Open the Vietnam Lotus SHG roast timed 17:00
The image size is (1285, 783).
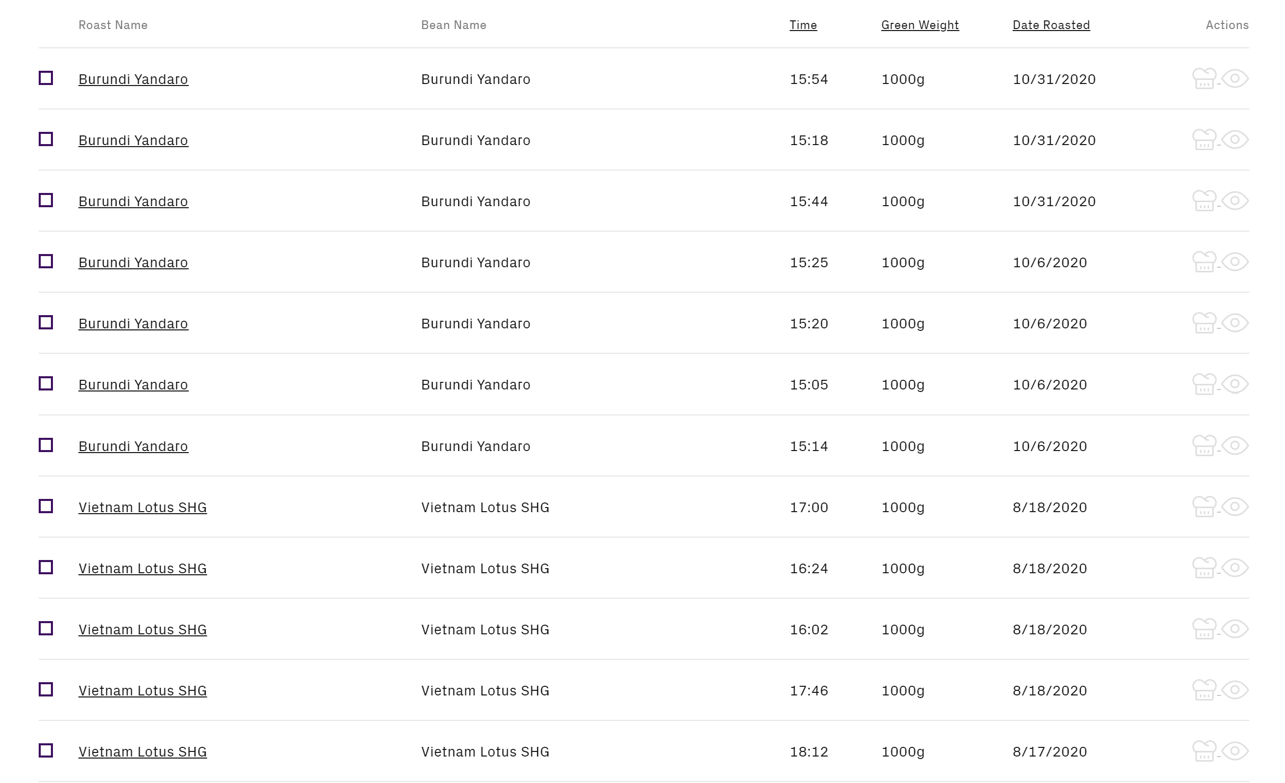143,507
